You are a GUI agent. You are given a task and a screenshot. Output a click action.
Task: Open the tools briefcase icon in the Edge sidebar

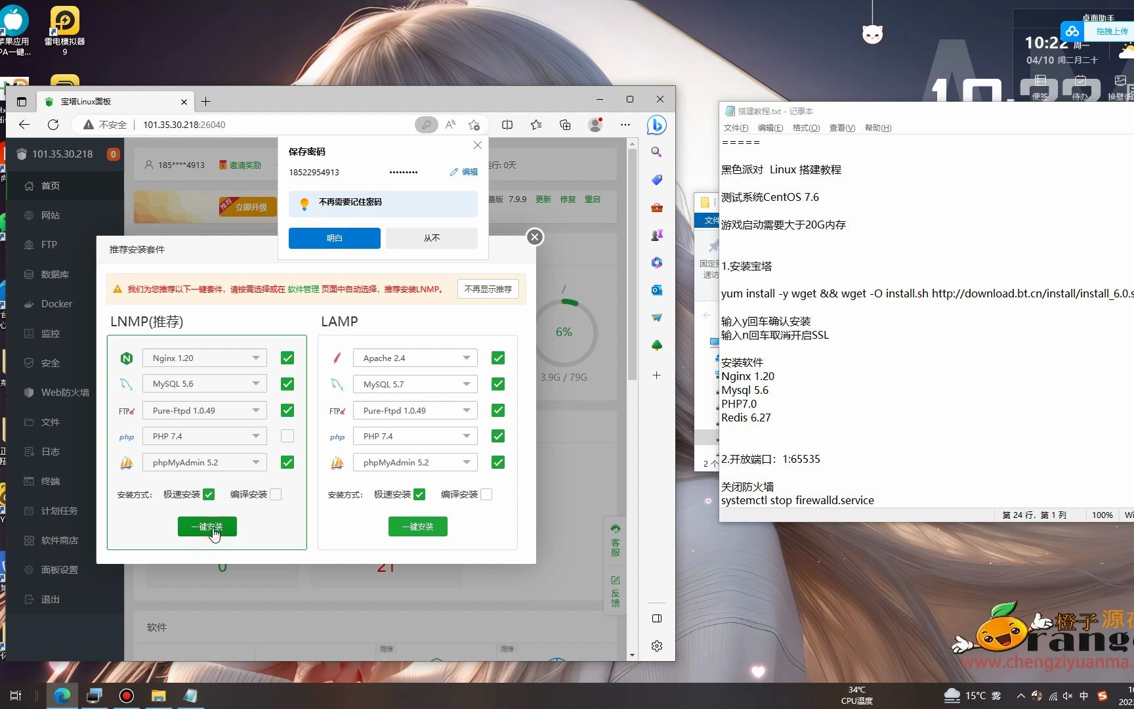(656, 207)
